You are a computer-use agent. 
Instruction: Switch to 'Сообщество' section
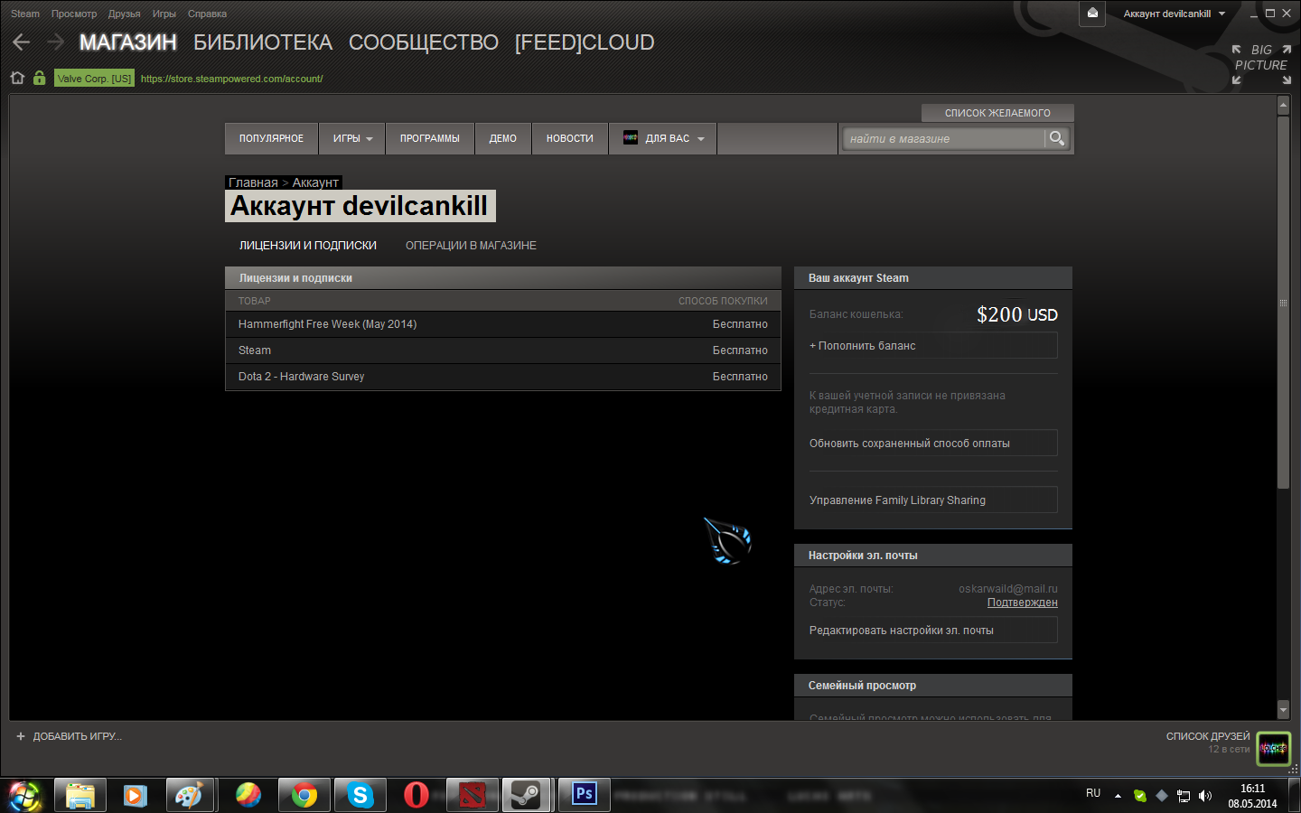(x=424, y=42)
